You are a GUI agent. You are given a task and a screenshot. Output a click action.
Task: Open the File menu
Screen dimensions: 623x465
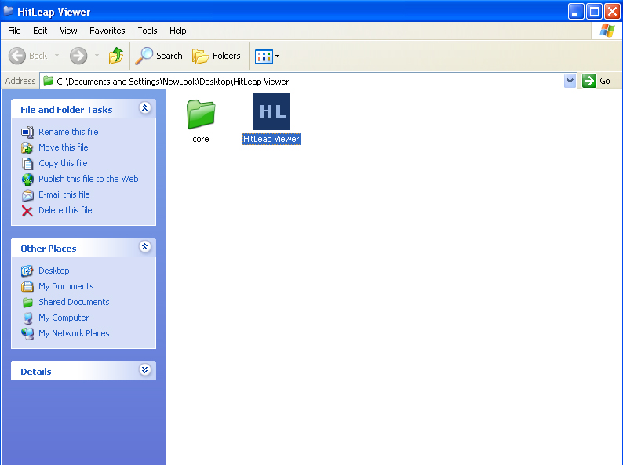pyautogui.click(x=14, y=31)
